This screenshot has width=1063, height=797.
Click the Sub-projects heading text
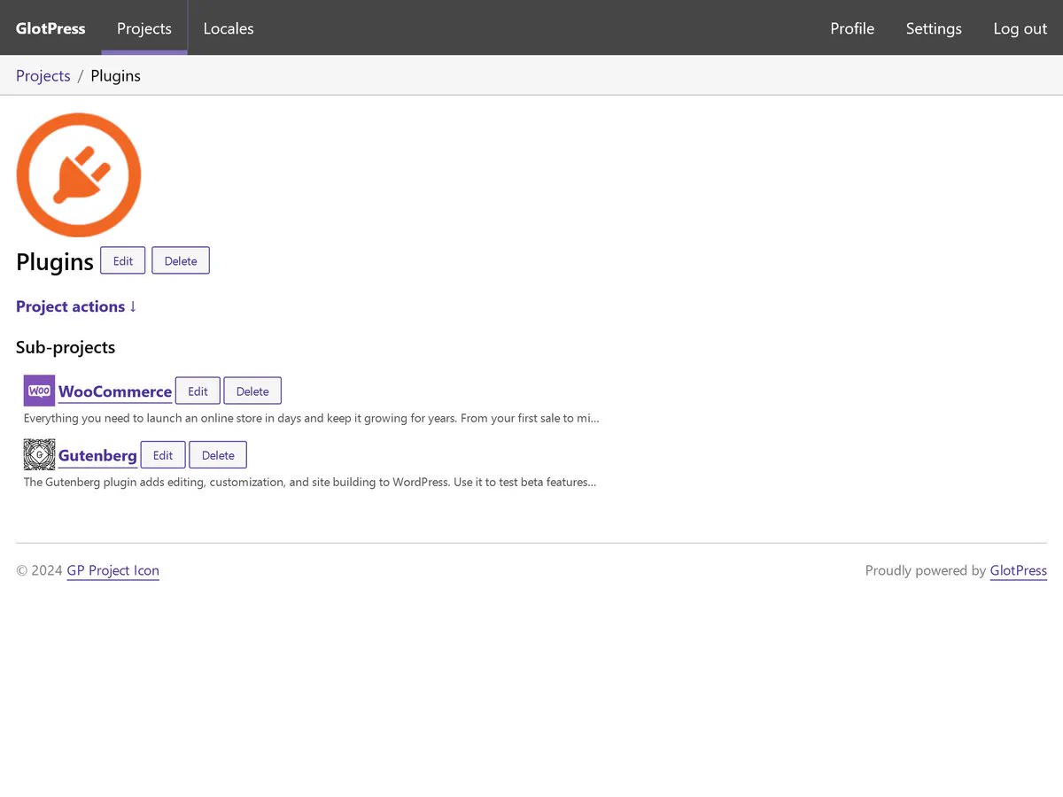66,347
